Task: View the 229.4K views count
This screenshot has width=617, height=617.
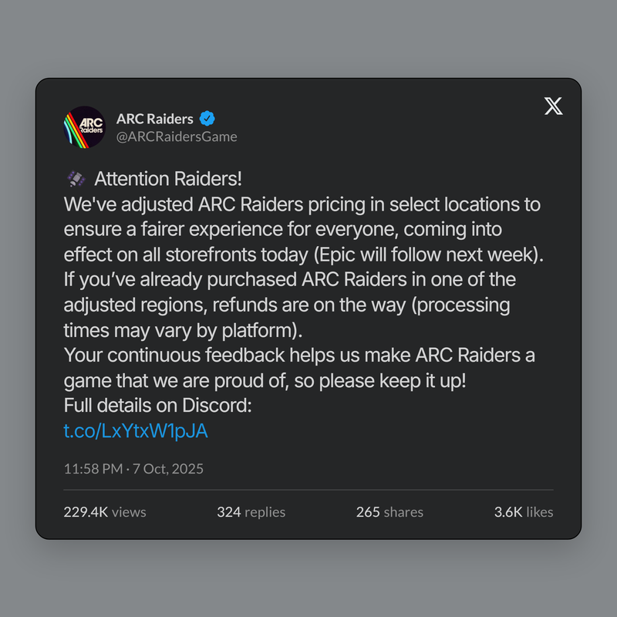Action: pos(105,511)
